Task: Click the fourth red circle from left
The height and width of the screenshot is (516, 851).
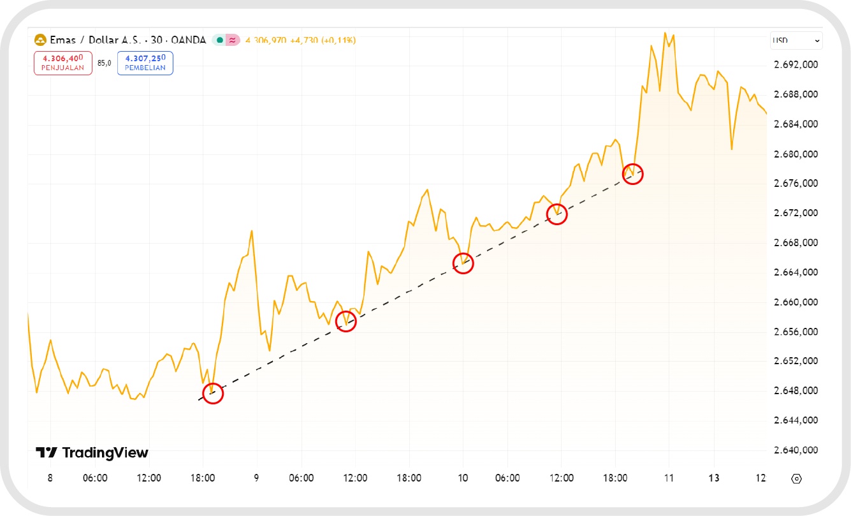Action: click(556, 214)
